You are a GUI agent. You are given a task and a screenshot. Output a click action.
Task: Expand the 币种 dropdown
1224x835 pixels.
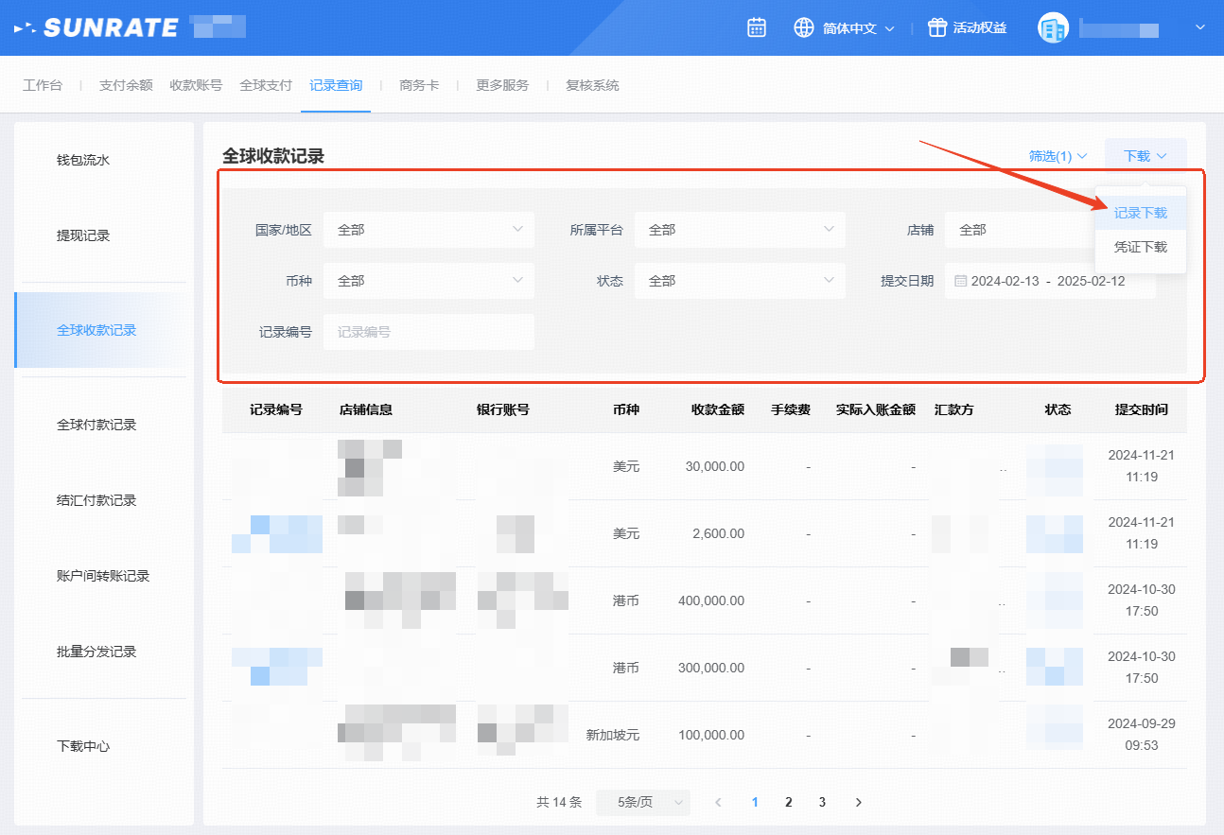(428, 281)
